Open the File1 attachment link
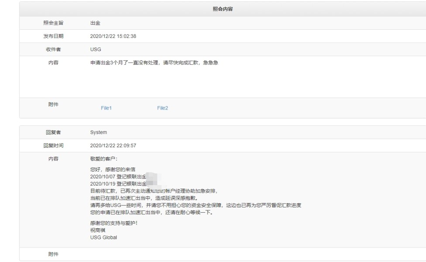Viewport: 426px width, 262px height. pyautogui.click(x=106, y=108)
